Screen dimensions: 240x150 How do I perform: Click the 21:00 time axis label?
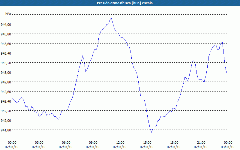click(201, 143)
